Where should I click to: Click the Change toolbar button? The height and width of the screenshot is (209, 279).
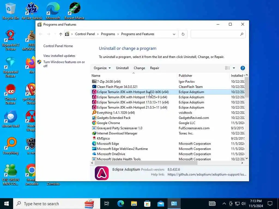(139, 68)
